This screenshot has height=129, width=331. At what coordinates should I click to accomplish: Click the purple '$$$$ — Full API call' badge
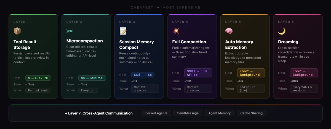(x=198, y=73)
